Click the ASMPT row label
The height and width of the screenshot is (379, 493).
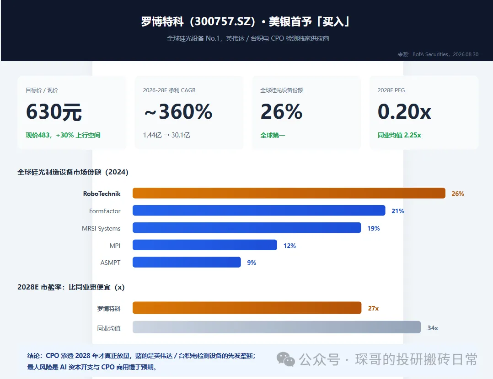click(110, 263)
